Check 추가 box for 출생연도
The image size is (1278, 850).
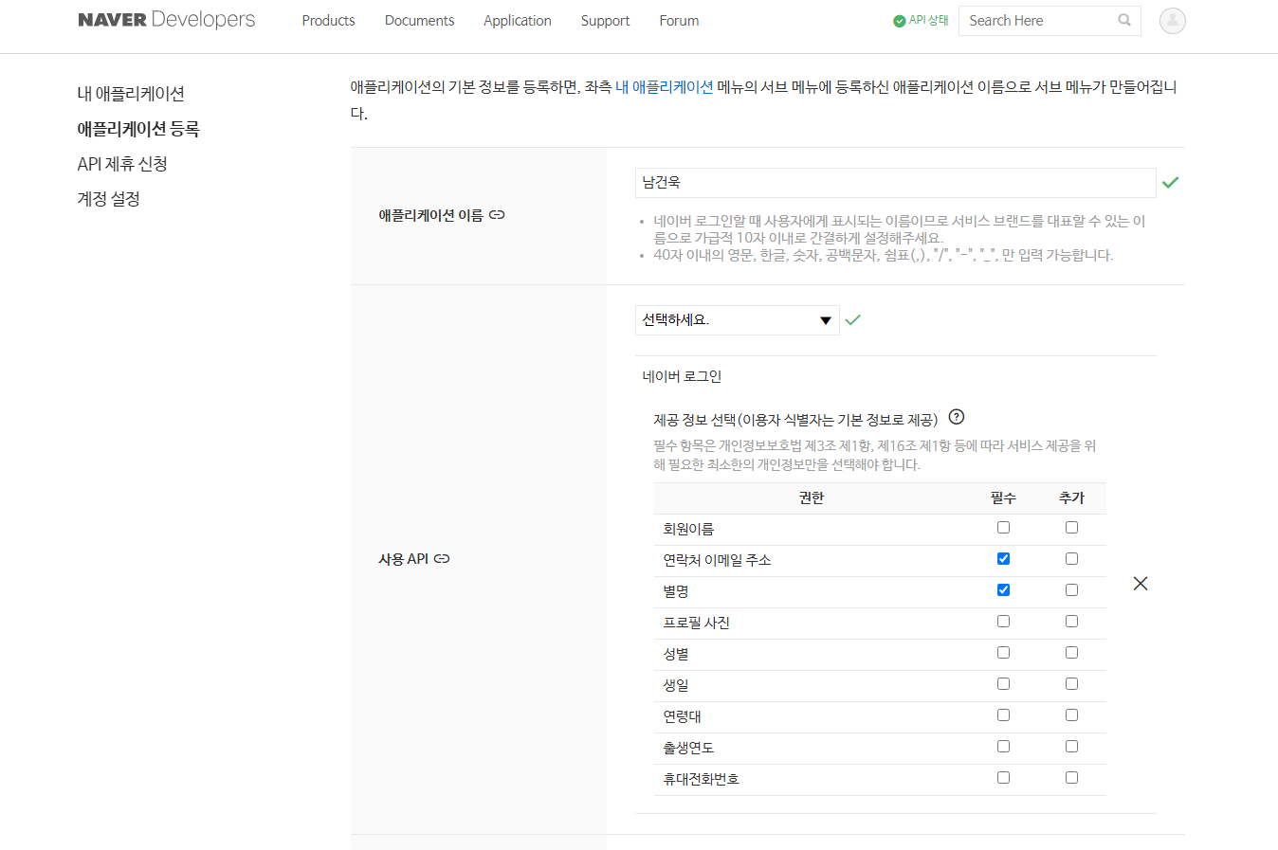point(1071,747)
